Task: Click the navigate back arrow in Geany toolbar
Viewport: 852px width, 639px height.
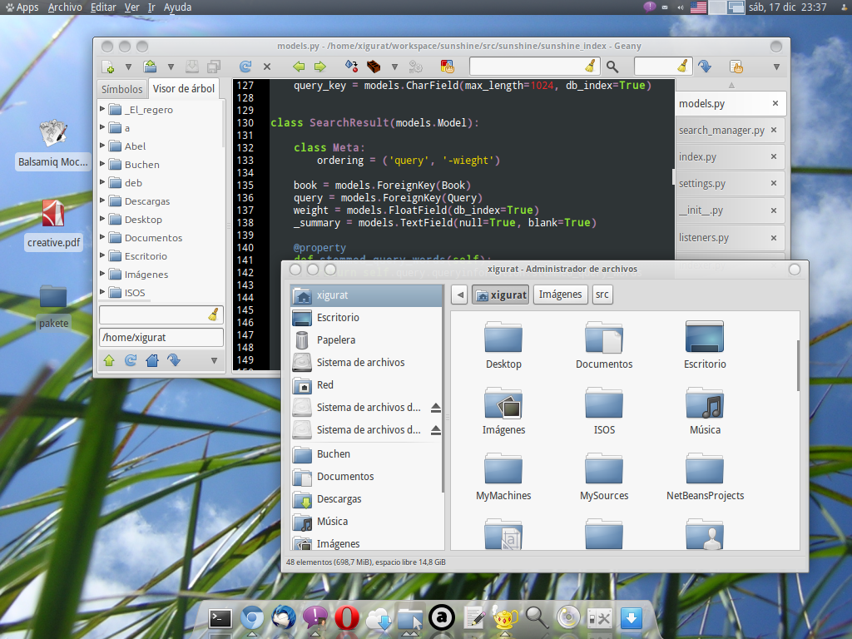Action: click(299, 67)
